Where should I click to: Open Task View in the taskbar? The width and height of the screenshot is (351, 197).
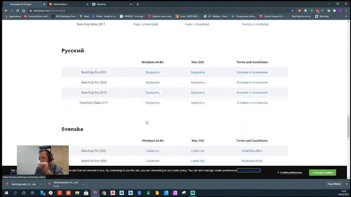32,193
